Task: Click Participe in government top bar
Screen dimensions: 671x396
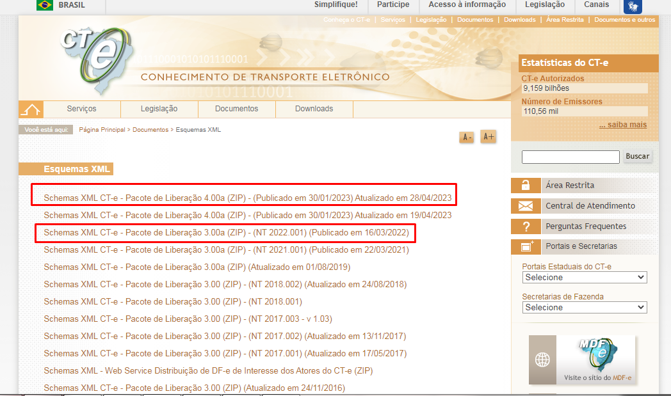Action: pos(393,4)
